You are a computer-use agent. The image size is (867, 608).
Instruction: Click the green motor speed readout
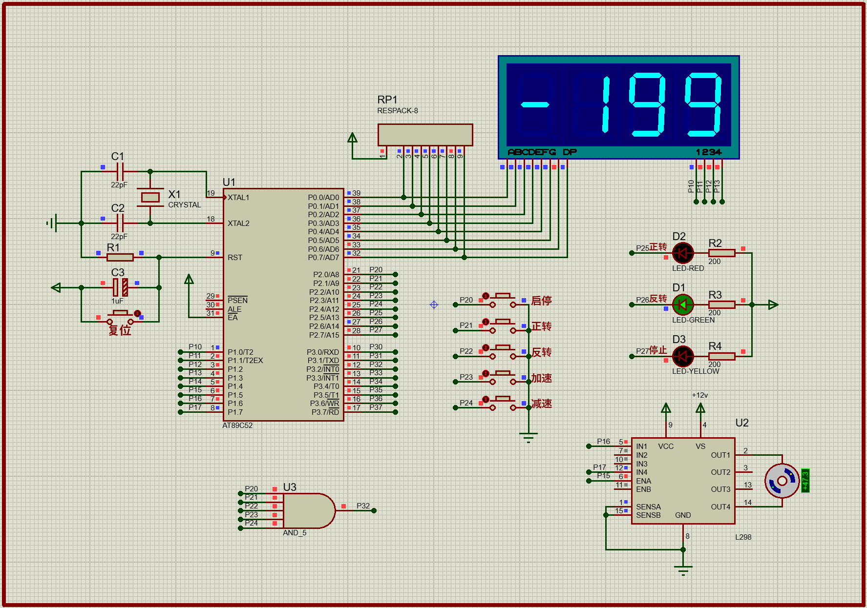pos(805,481)
